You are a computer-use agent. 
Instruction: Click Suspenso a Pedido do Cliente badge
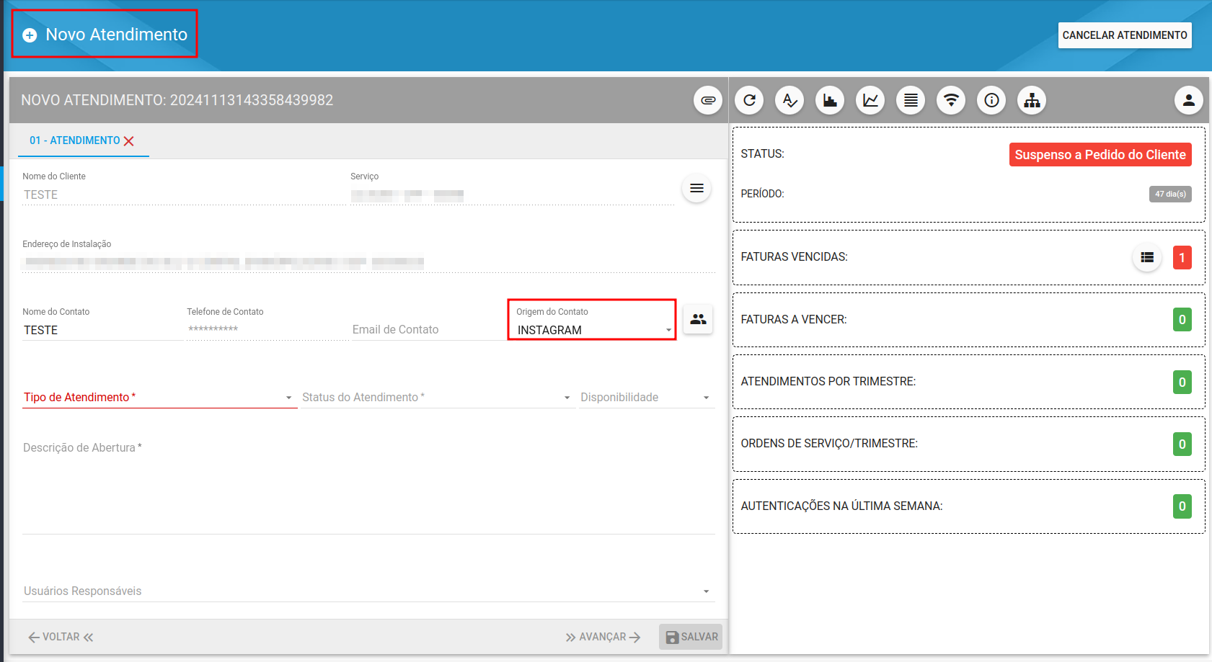1100,155
